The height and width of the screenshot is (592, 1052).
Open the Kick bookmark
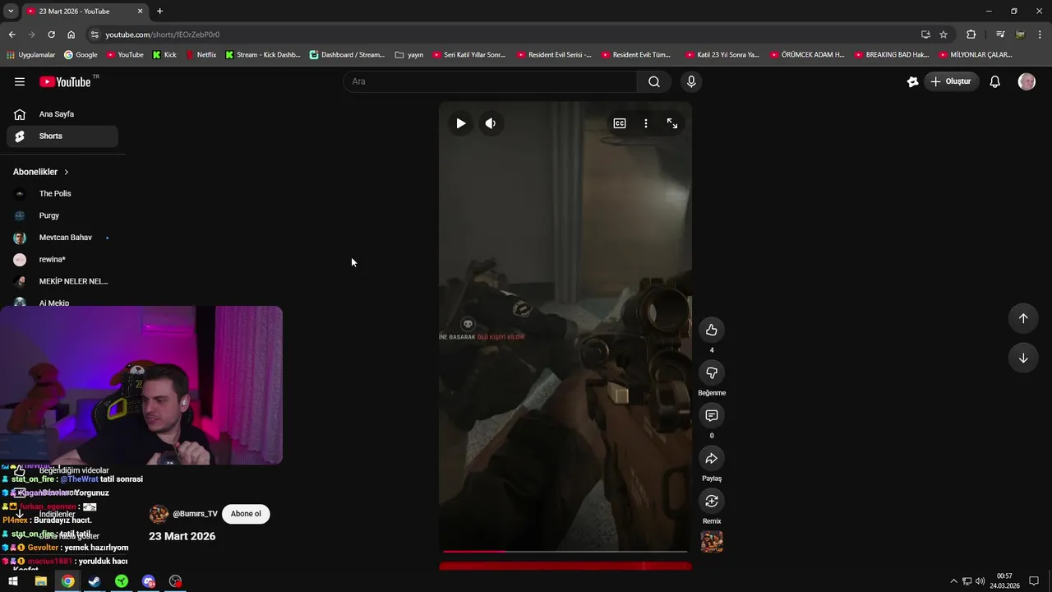(164, 55)
